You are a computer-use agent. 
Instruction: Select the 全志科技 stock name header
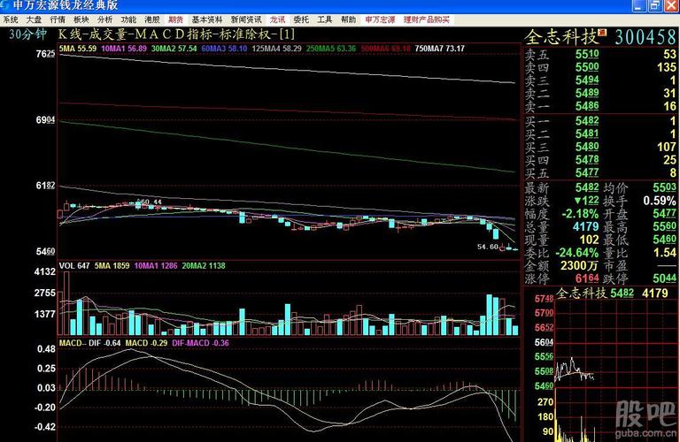tap(561, 37)
